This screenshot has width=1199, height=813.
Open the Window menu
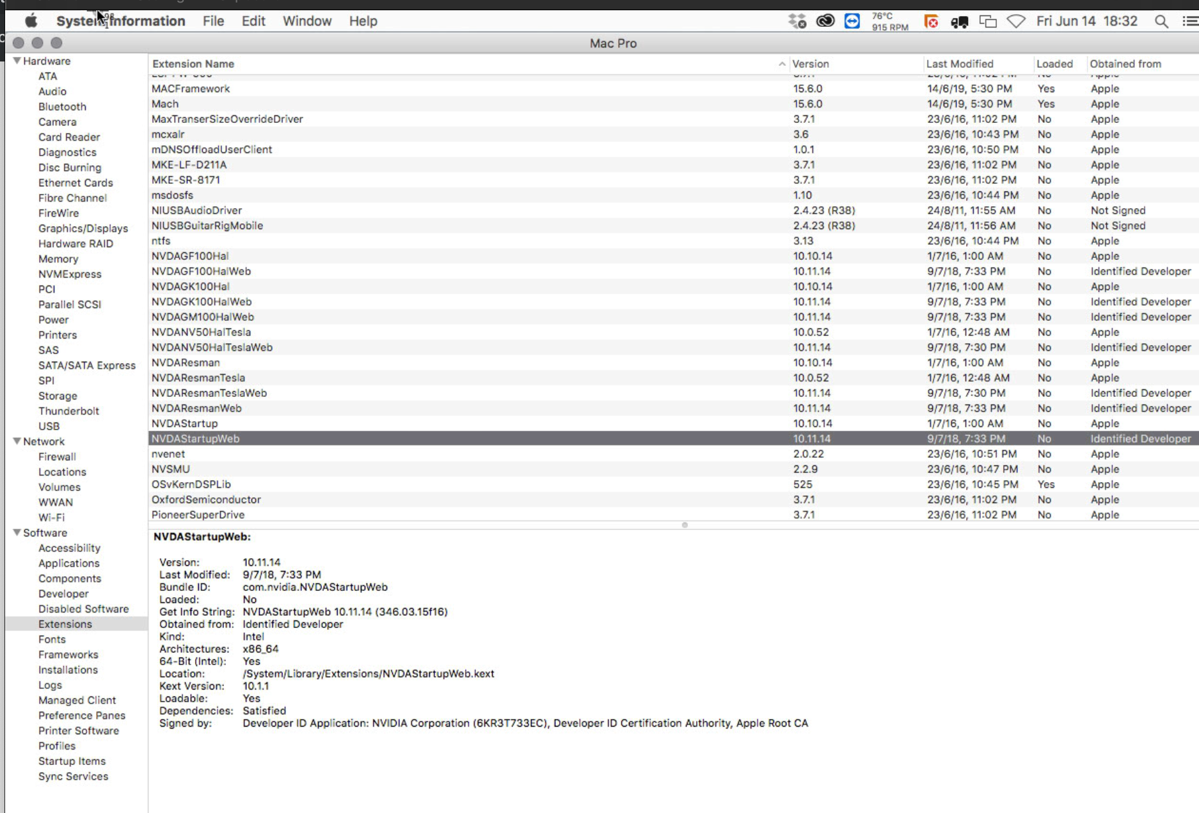coord(307,21)
